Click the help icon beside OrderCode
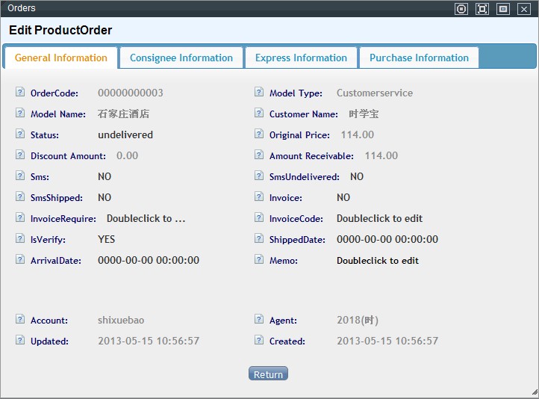The image size is (539, 399). [x=20, y=93]
